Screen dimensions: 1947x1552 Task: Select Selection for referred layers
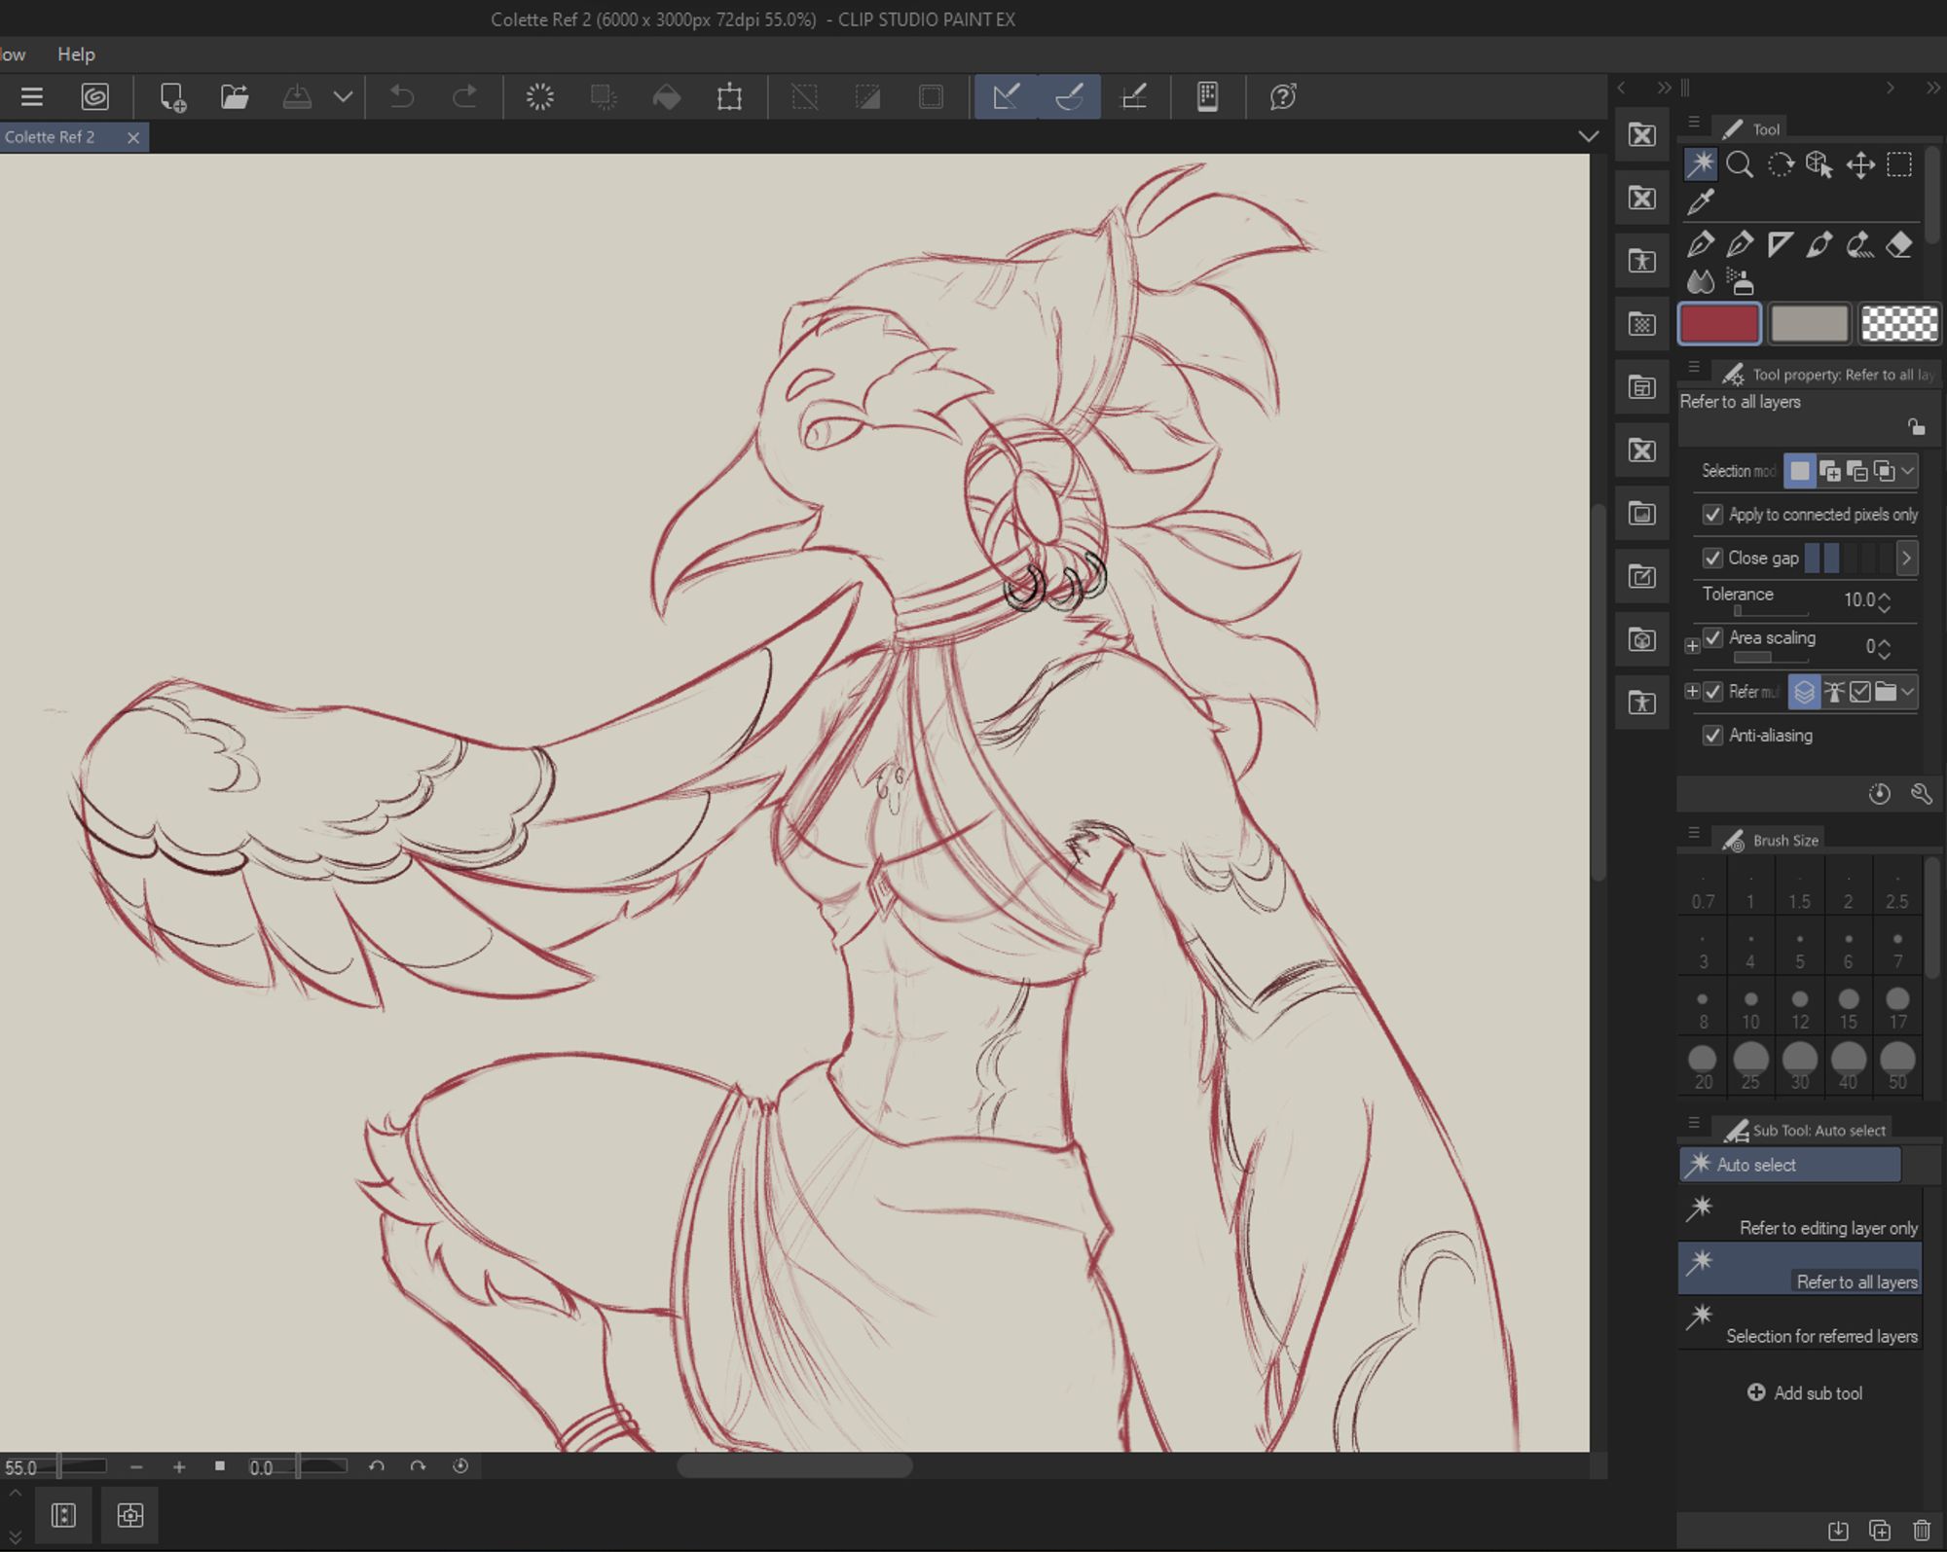pyautogui.click(x=1799, y=1323)
